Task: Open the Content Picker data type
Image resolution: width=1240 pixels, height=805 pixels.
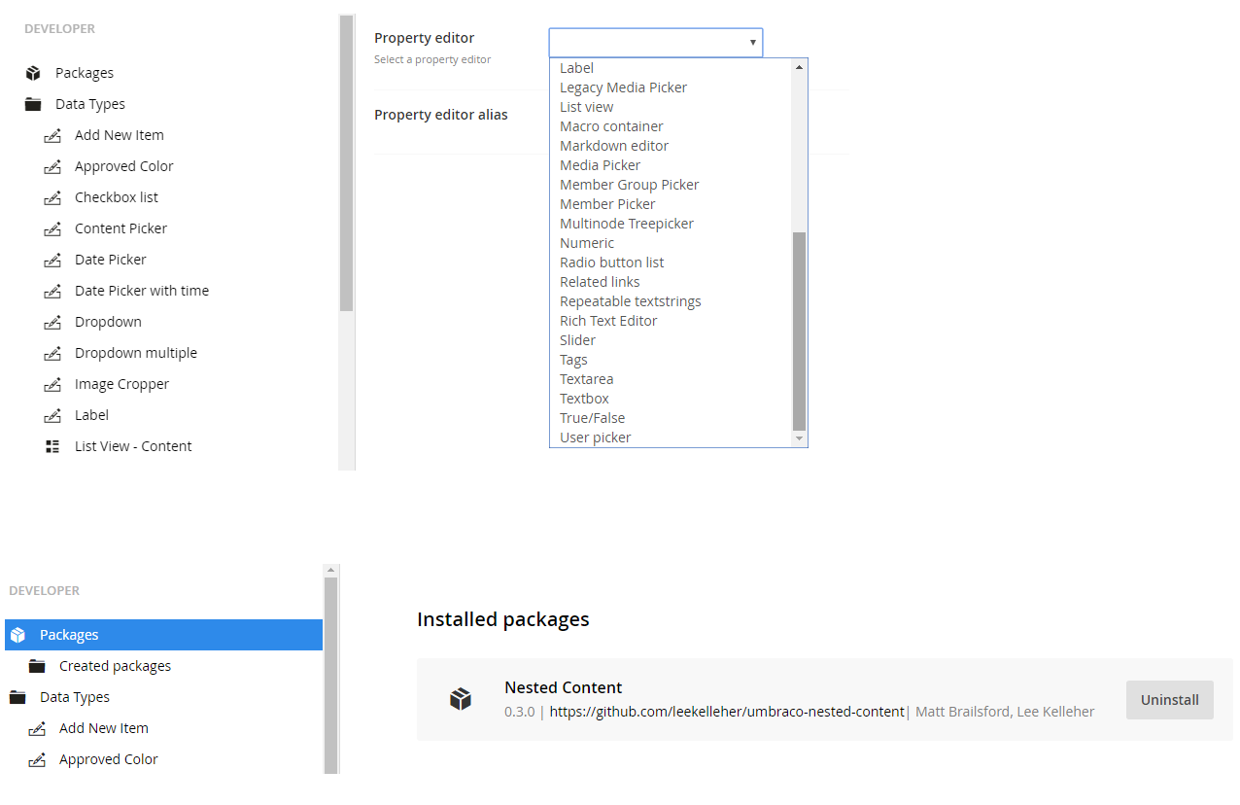Action: coord(121,228)
